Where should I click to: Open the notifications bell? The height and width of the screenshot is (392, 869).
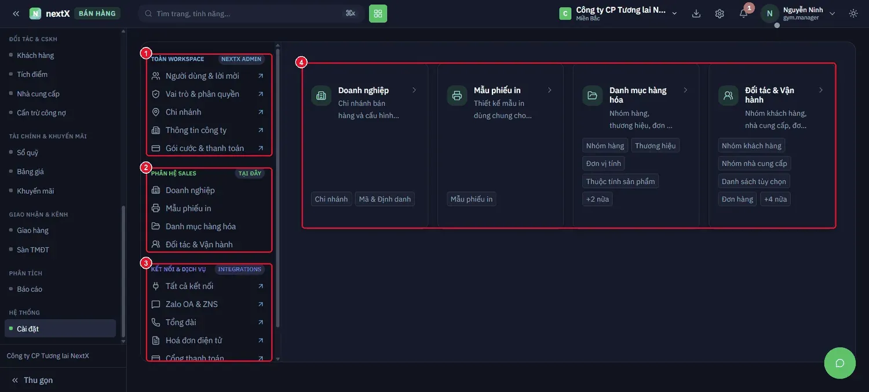coord(743,13)
